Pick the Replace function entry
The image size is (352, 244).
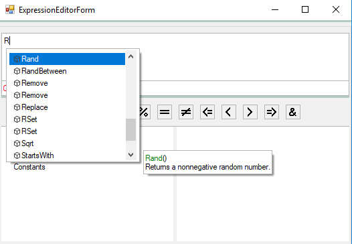coord(67,107)
